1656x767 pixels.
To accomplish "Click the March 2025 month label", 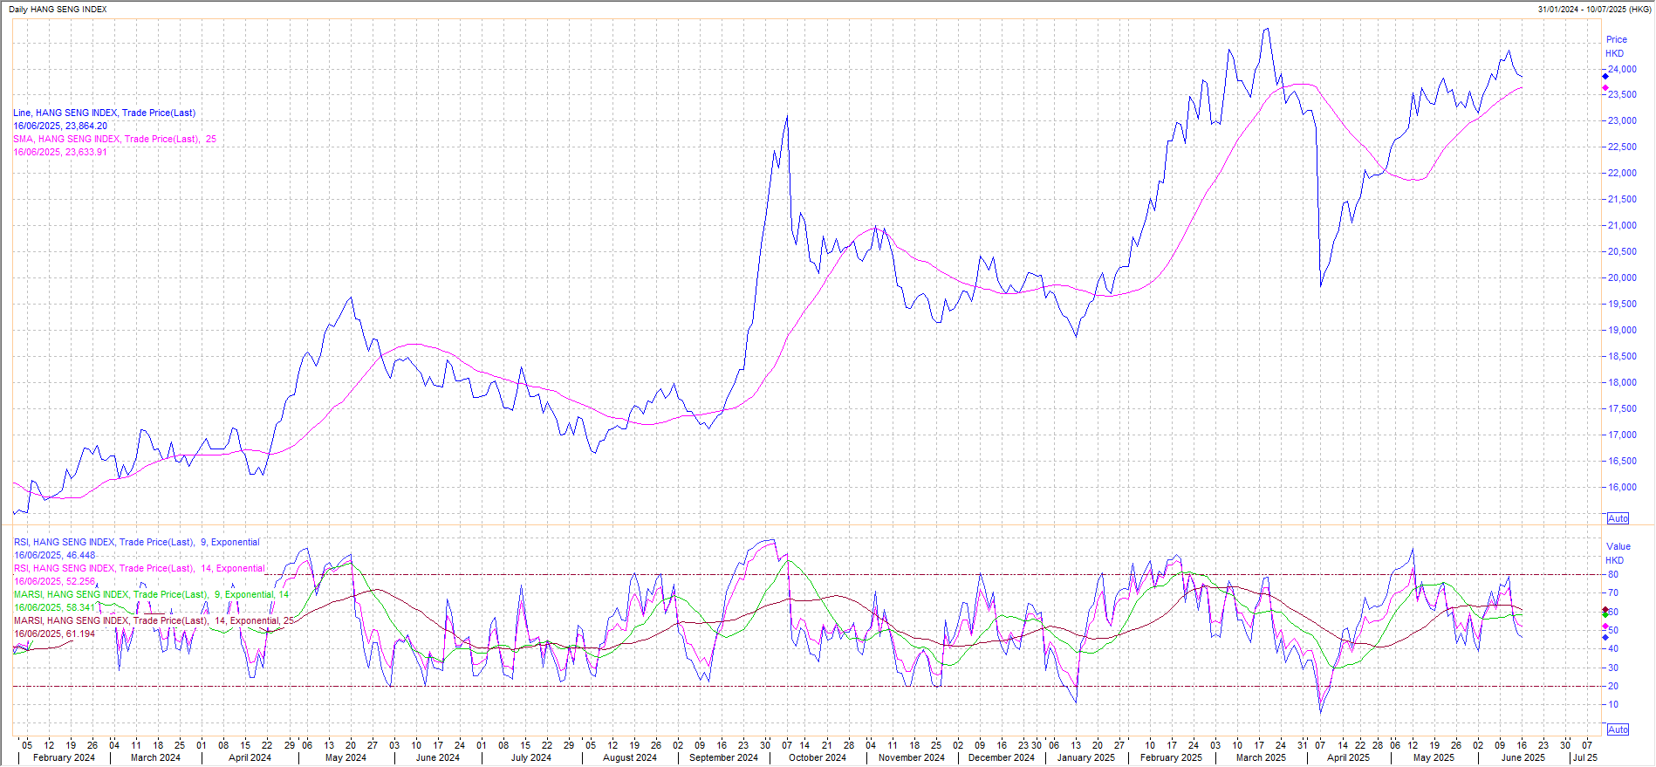I will 1261,757.
